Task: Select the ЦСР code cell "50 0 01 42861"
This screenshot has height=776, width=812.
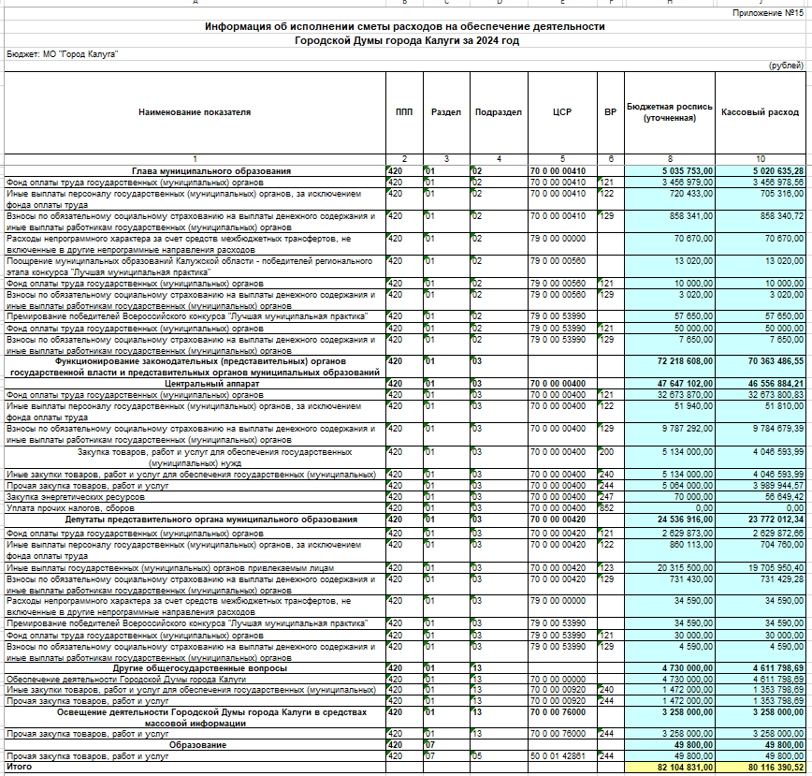Action: [x=561, y=755]
